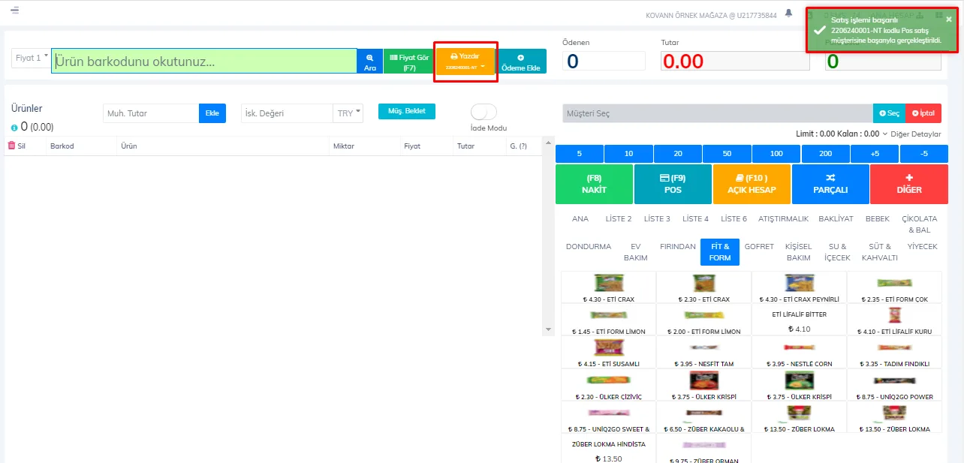Toggle İade Modu switch
This screenshot has height=463, width=964.
(484, 112)
